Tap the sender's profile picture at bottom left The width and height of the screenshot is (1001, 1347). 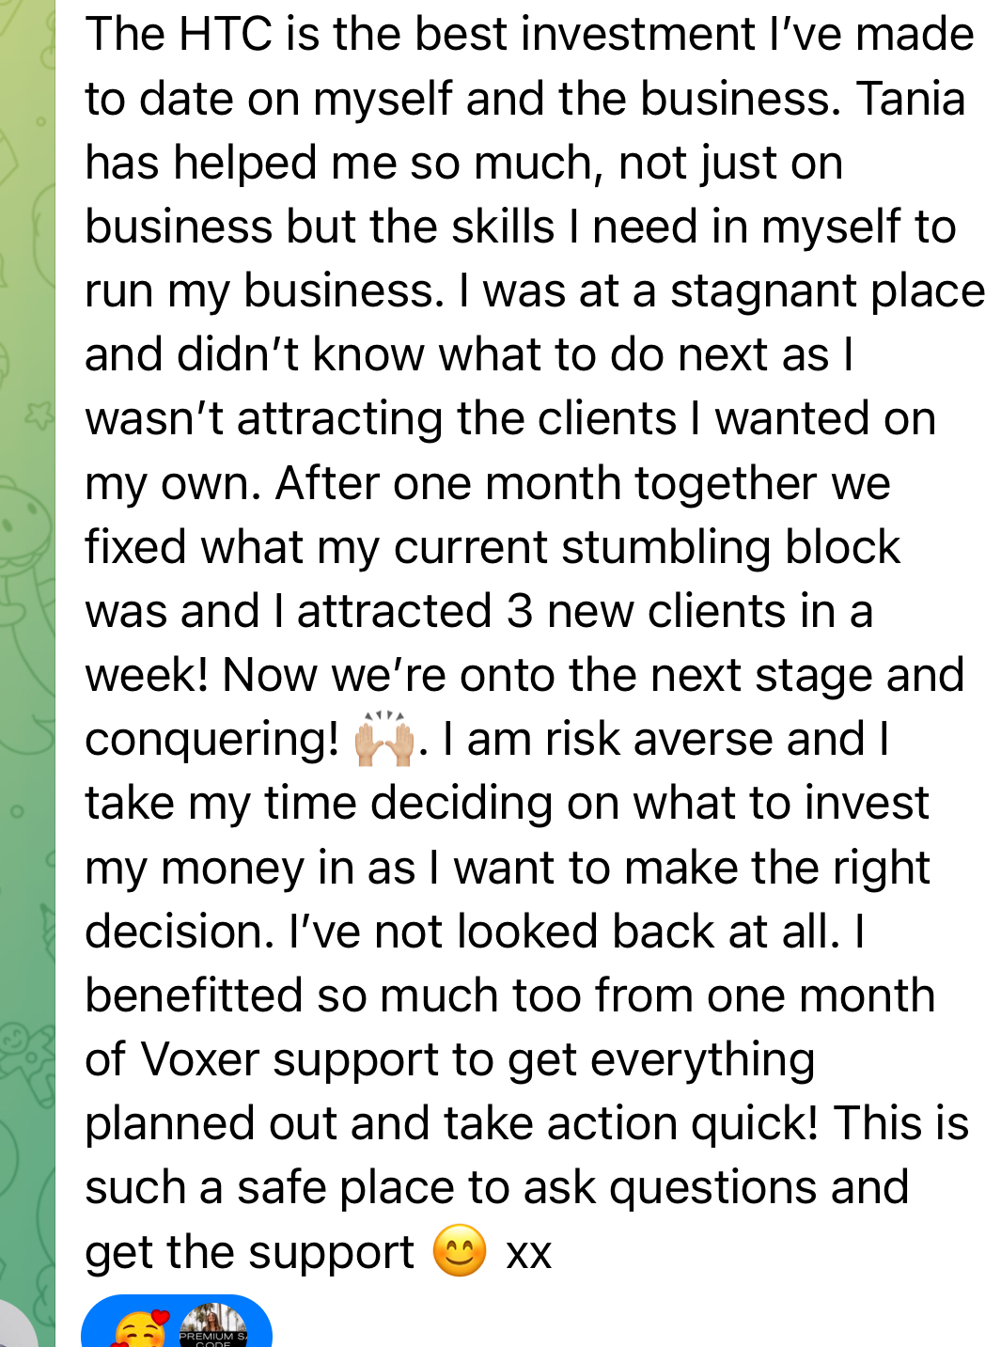pyautogui.click(x=13, y=1329)
